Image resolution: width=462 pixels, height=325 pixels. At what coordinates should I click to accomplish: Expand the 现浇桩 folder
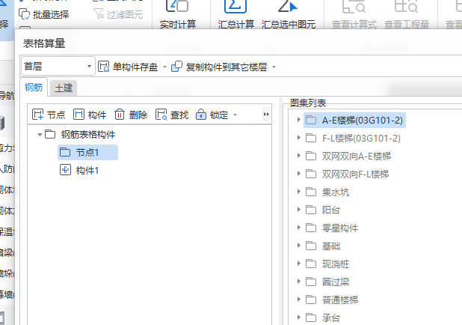tap(298, 264)
